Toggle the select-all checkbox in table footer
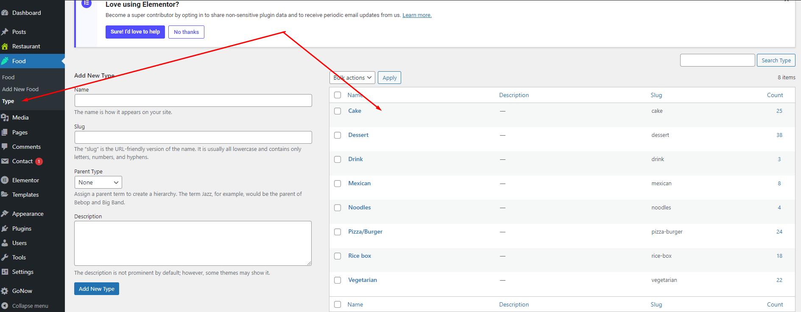This screenshot has width=801, height=312. pyautogui.click(x=338, y=304)
